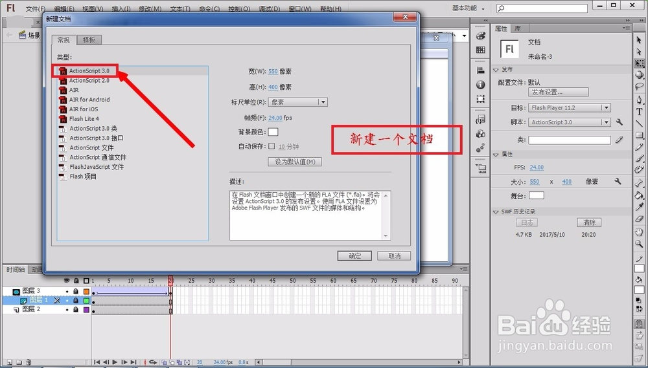Switch to the 库 tab
This screenshot has width=648, height=368.
pyautogui.click(x=518, y=28)
